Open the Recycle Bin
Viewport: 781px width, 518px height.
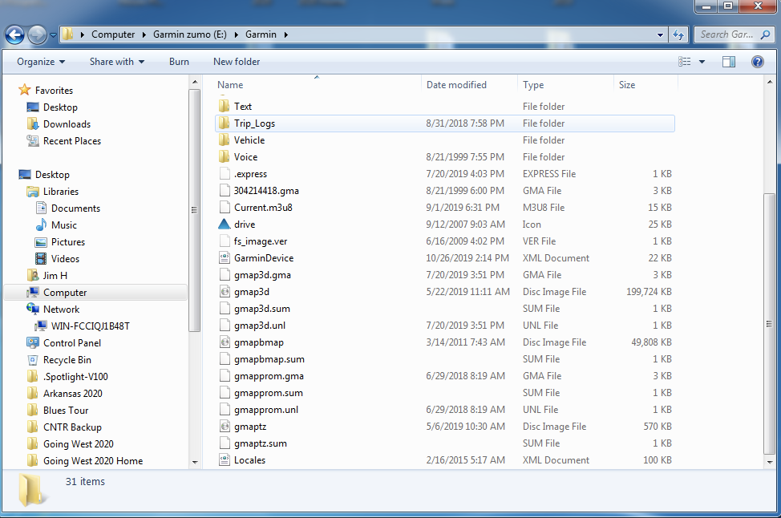point(67,360)
